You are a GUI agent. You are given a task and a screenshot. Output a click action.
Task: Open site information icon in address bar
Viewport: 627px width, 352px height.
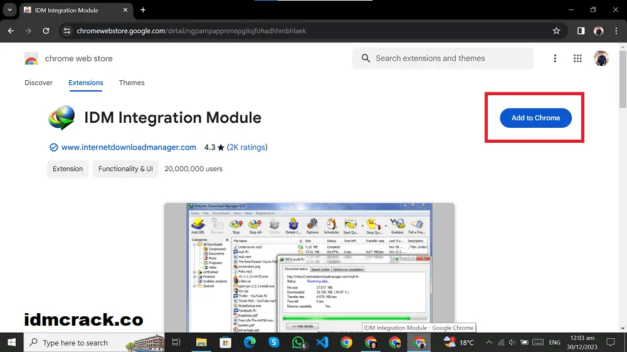point(67,31)
